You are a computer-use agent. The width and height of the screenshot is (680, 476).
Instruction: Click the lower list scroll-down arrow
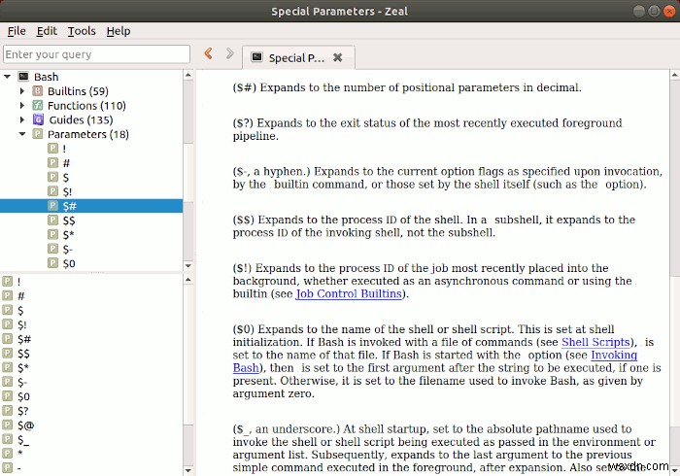(187, 470)
